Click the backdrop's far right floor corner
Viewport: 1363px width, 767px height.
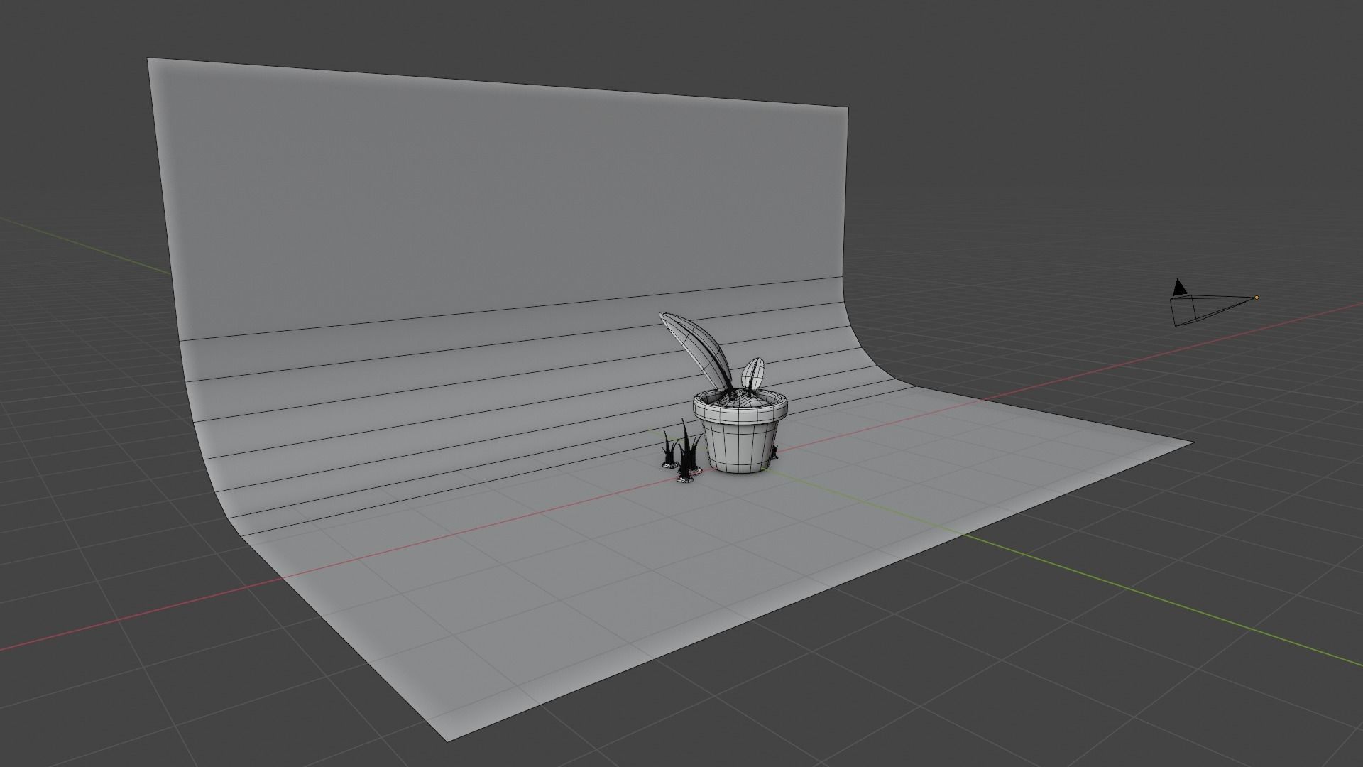pyautogui.click(x=1193, y=442)
